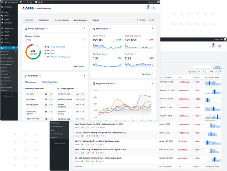Image resolution: width=227 pixels, height=171 pixels.
Task: Open the comments bubble in admin bar
Action: pyautogui.click(x=21, y=2)
